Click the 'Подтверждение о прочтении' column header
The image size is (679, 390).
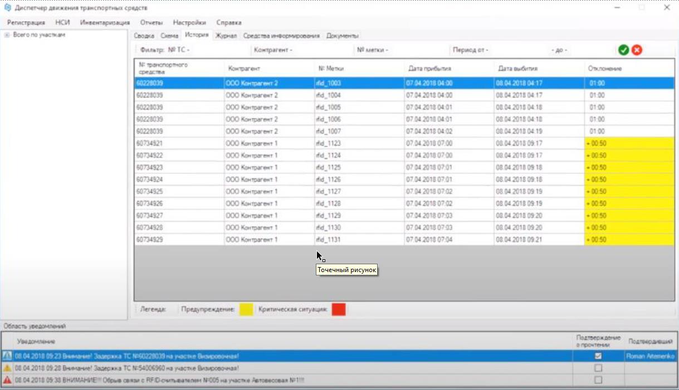tap(598, 340)
